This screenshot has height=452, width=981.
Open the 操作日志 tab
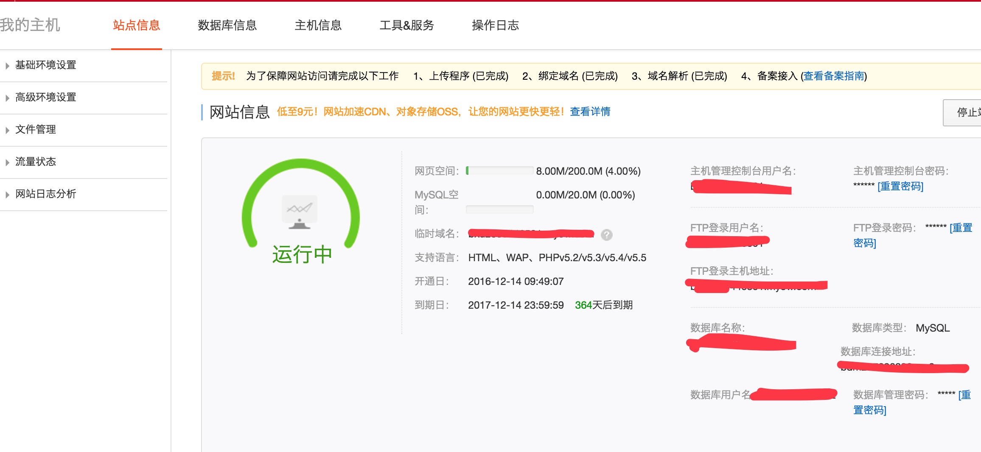point(496,25)
